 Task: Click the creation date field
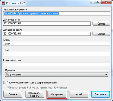[x=47, y=24]
